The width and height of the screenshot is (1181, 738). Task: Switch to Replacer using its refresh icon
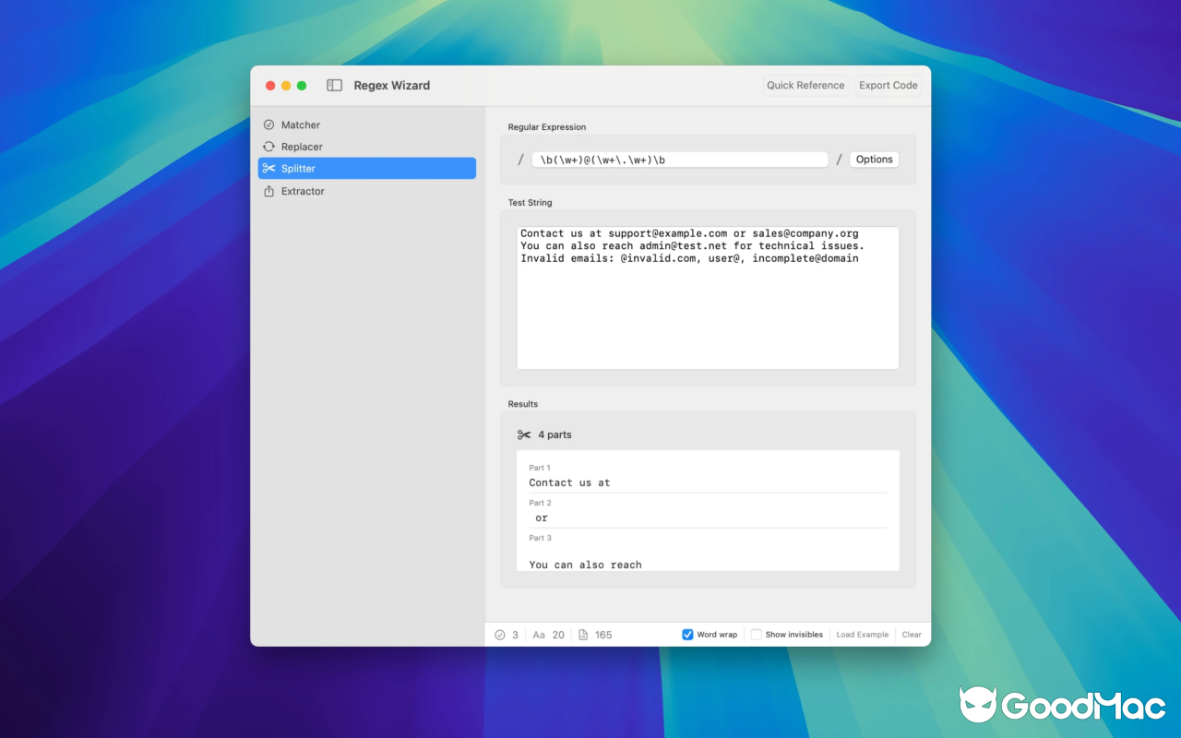click(x=269, y=146)
